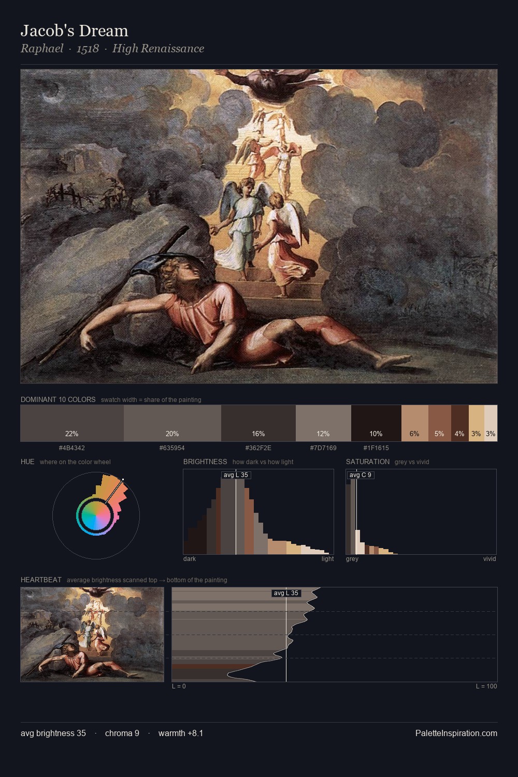The image size is (518, 777).
Task: Click the 'avg L 35' label in brightness chart
Action: [236, 475]
